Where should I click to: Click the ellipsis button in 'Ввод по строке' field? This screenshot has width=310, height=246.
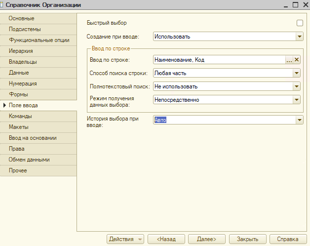tap(289, 60)
